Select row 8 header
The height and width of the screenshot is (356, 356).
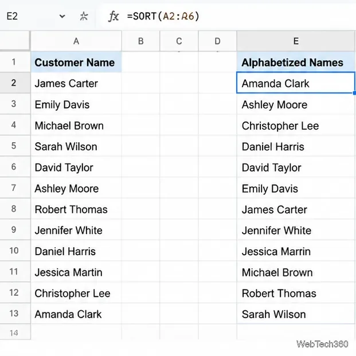pos(15,209)
